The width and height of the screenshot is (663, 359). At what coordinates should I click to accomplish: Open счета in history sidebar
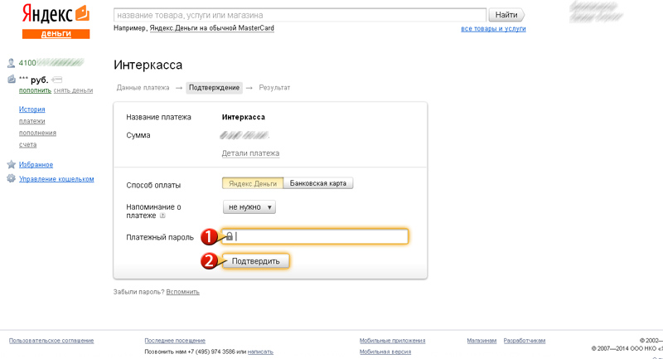pos(27,144)
